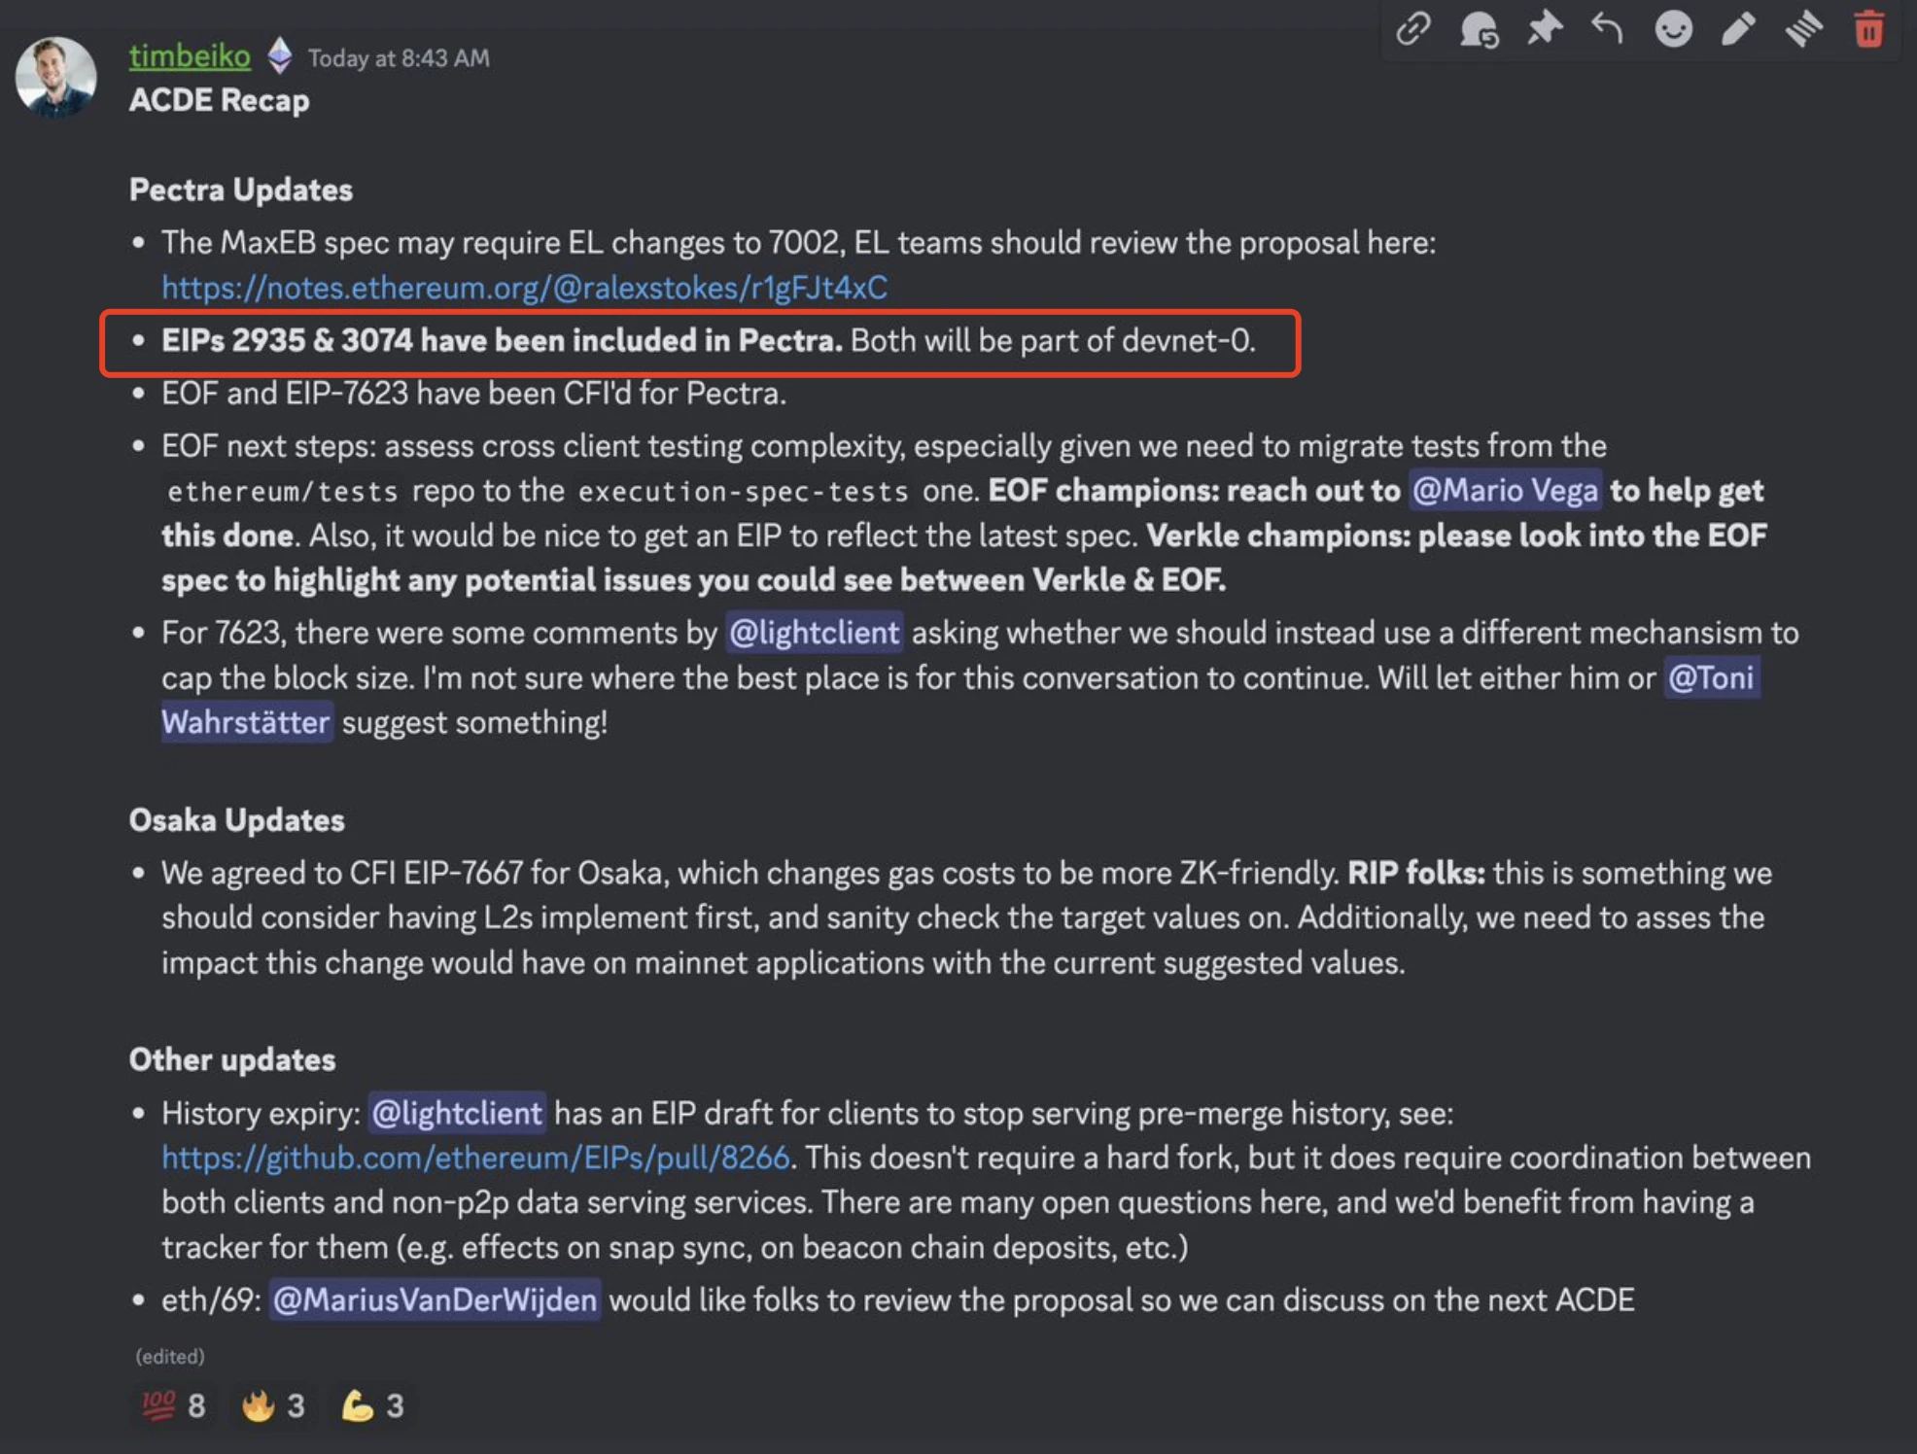Create thread using spool icon

pyautogui.click(x=1803, y=29)
